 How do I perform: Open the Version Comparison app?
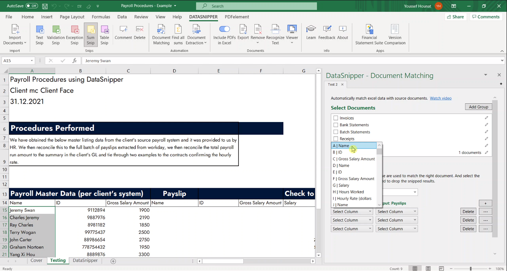pos(395,34)
